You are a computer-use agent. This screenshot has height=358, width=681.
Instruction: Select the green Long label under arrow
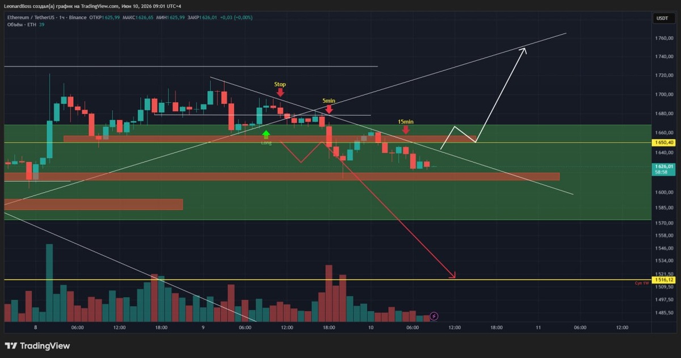pos(266,143)
